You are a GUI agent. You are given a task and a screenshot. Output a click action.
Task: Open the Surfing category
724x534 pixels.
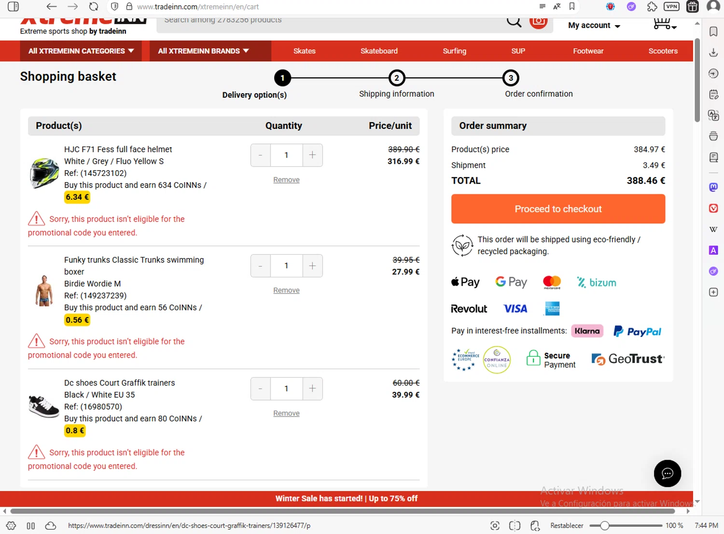point(455,51)
